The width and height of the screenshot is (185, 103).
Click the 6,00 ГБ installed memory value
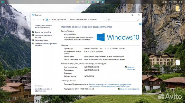point(94,51)
